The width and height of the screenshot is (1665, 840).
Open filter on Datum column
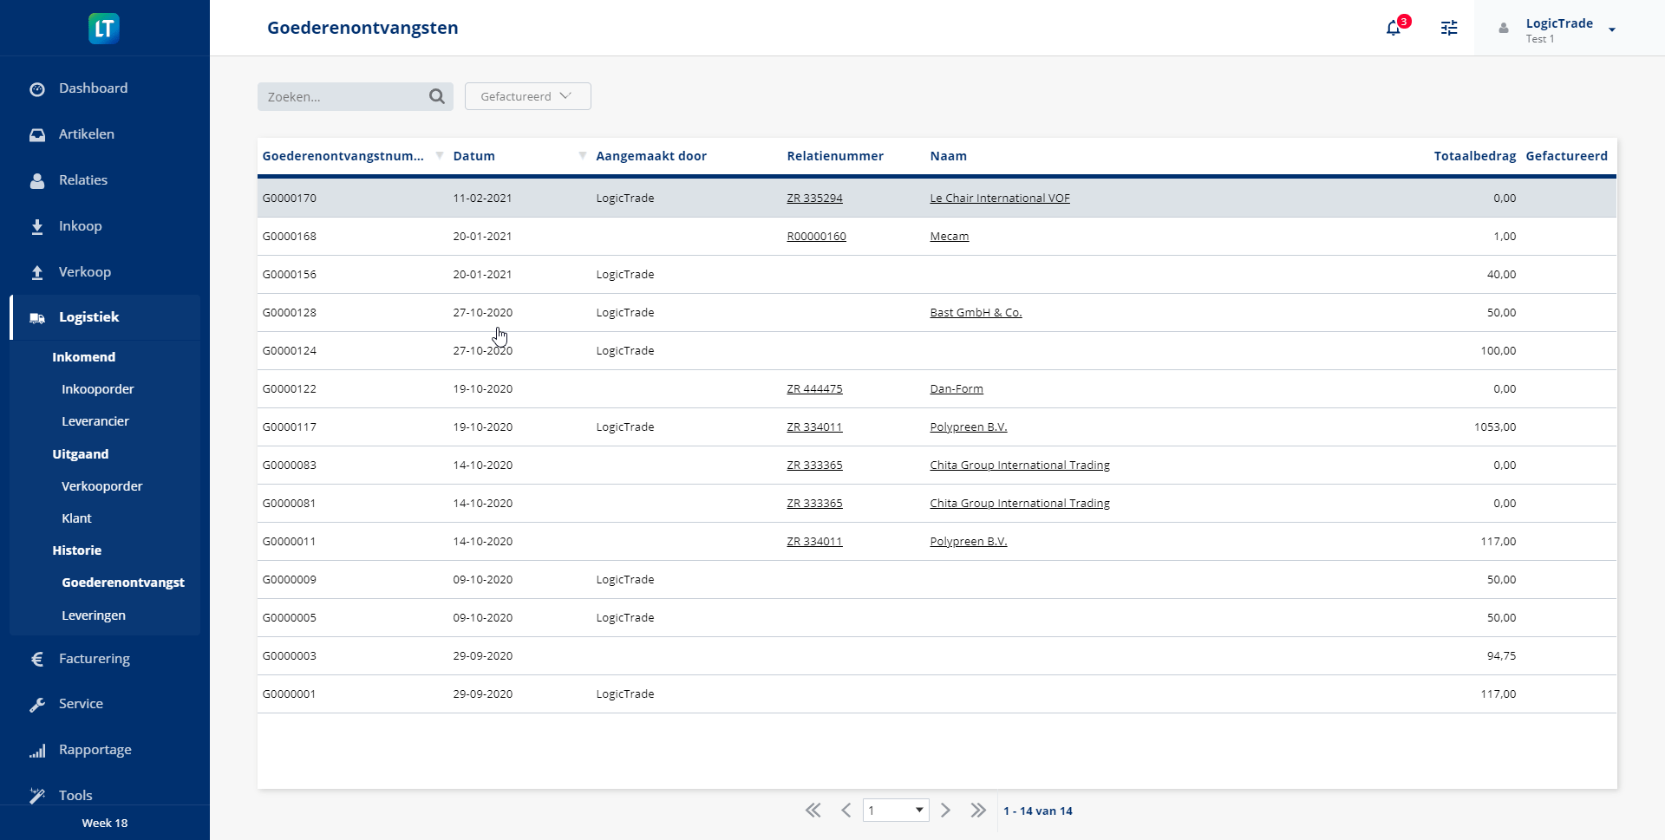[583, 156]
